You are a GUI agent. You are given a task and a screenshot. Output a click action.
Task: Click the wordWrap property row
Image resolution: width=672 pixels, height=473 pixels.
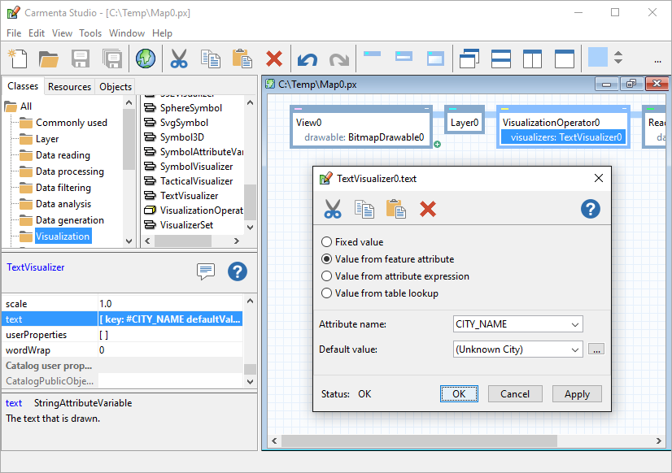tap(122, 350)
